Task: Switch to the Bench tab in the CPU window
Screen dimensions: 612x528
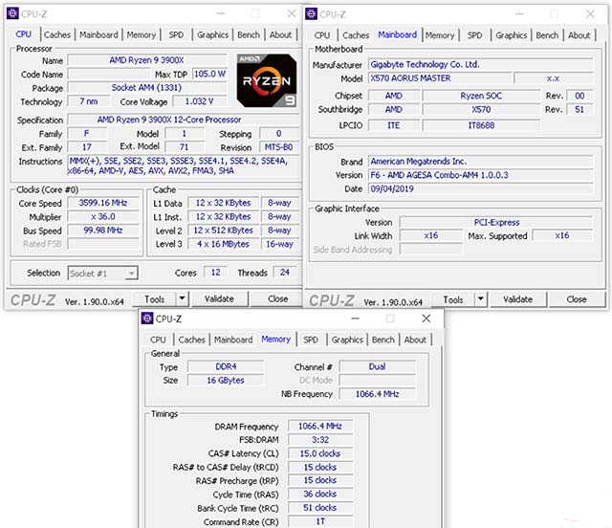Action: (249, 34)
